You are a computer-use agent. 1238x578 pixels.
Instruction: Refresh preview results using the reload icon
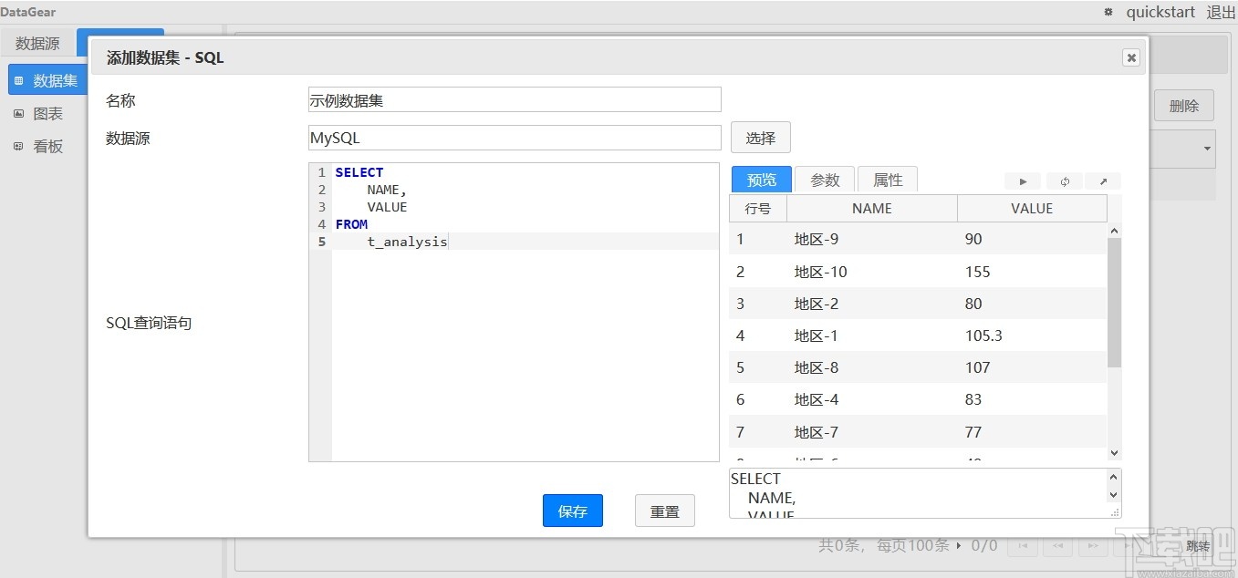[1064, 181]
